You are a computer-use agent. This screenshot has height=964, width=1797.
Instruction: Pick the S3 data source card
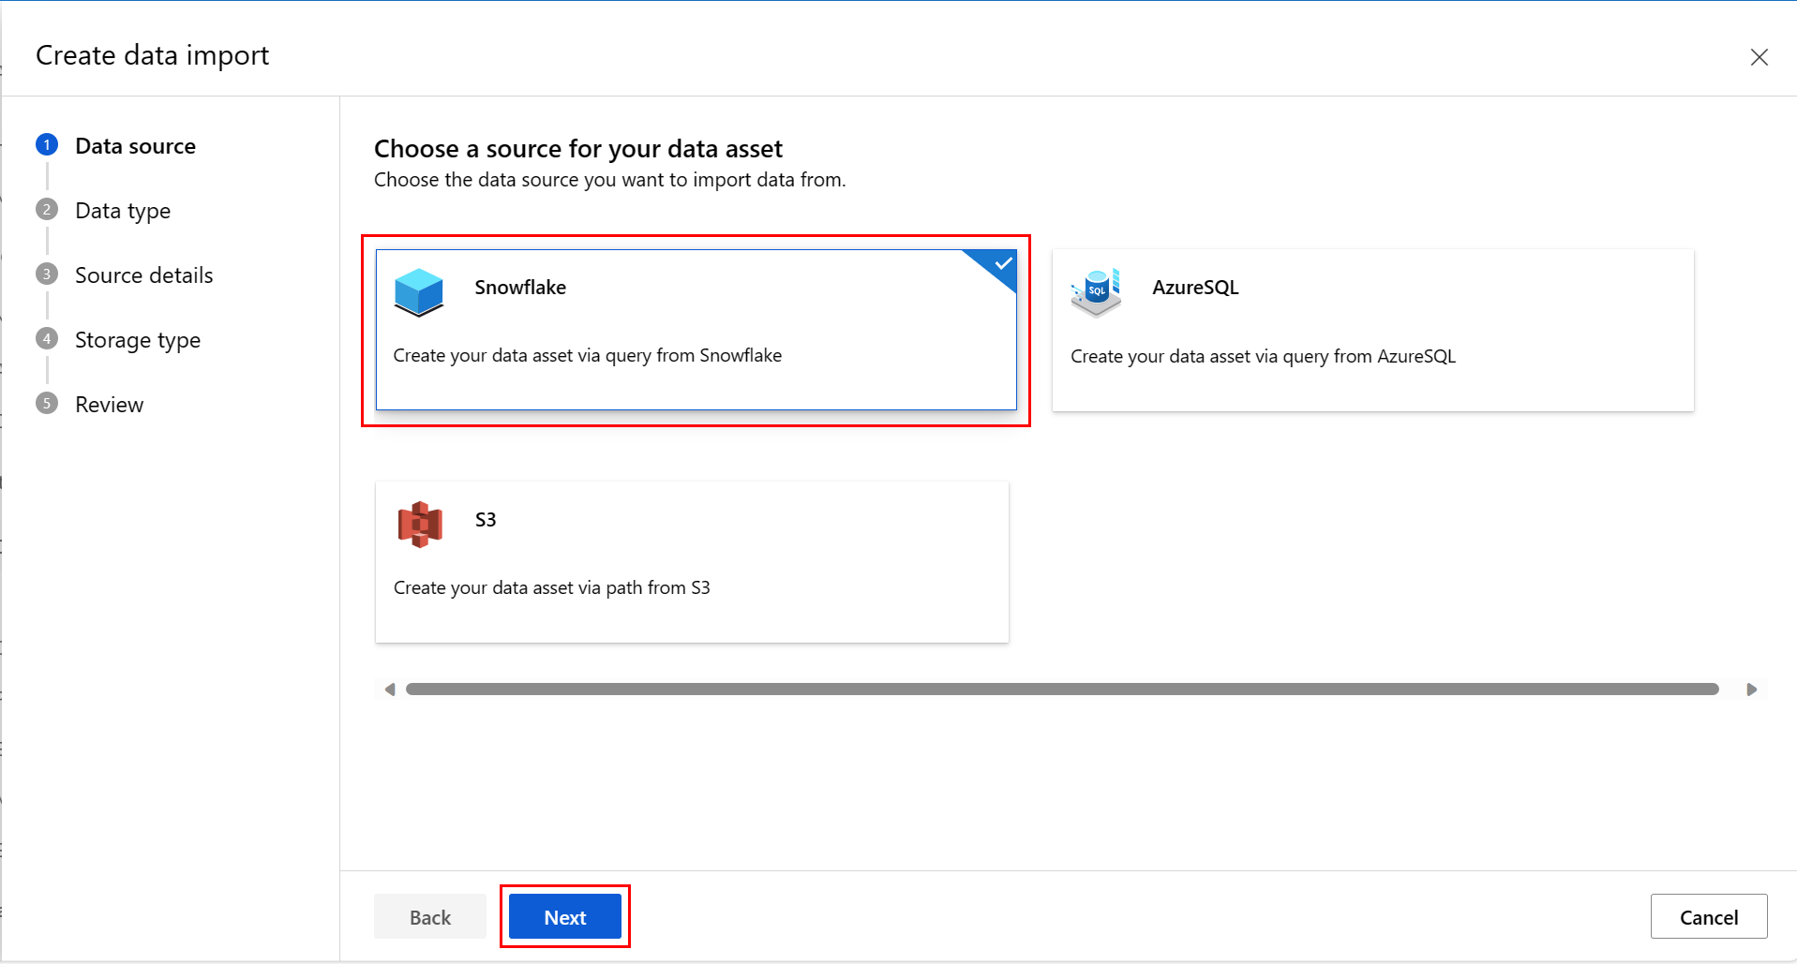pos(692,562)
